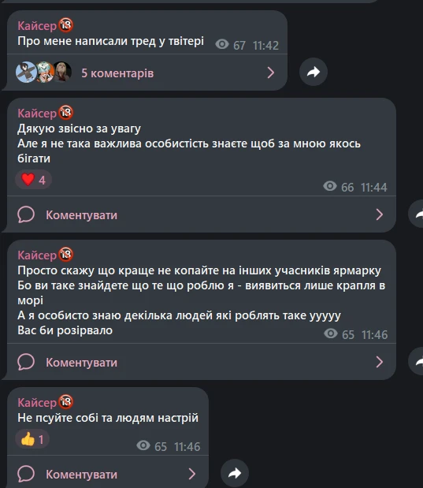Toggle the thumbs up reaction with 1
The image size is (423, 488).
[32, 439]
